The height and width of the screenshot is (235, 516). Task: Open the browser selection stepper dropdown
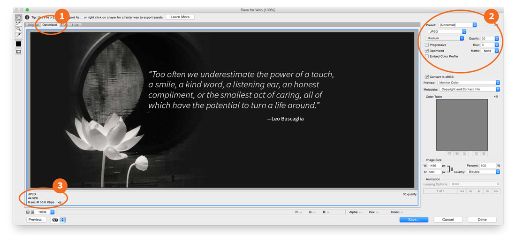click(x=62, y=220)
